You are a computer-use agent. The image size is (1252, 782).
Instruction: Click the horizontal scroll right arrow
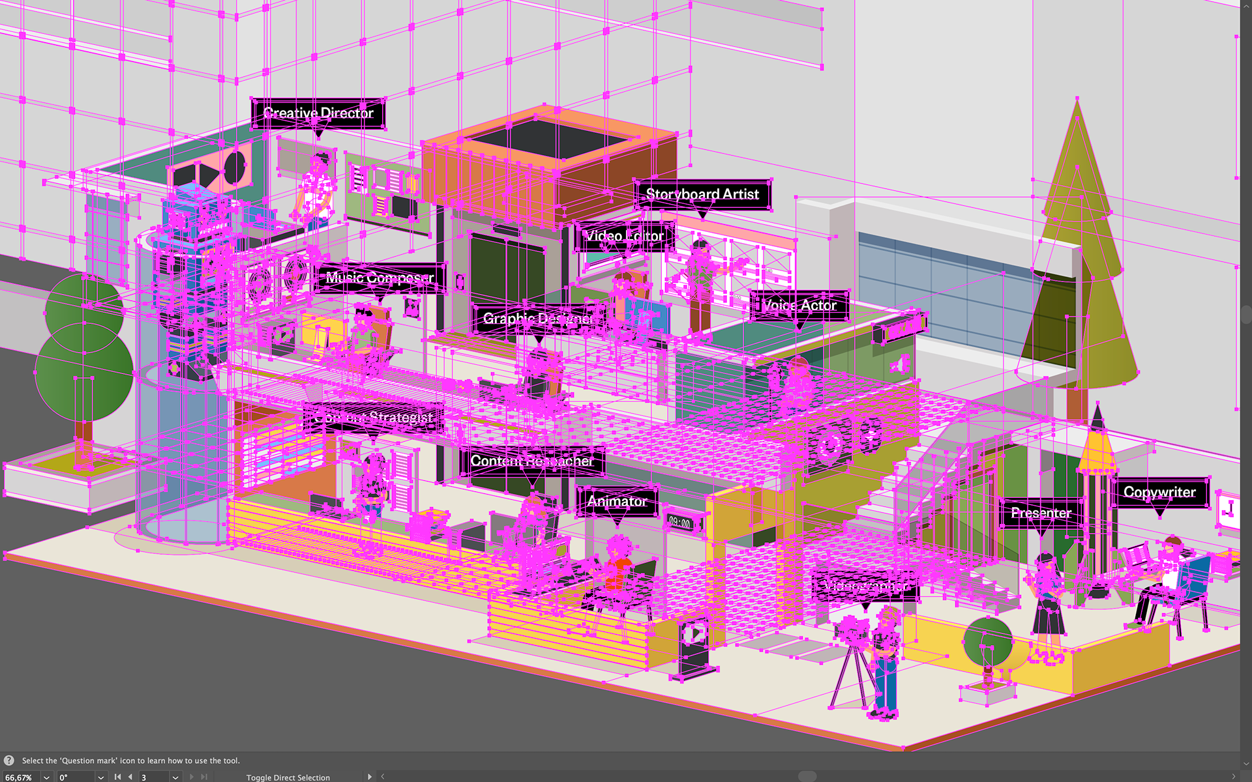[1233, 777]
